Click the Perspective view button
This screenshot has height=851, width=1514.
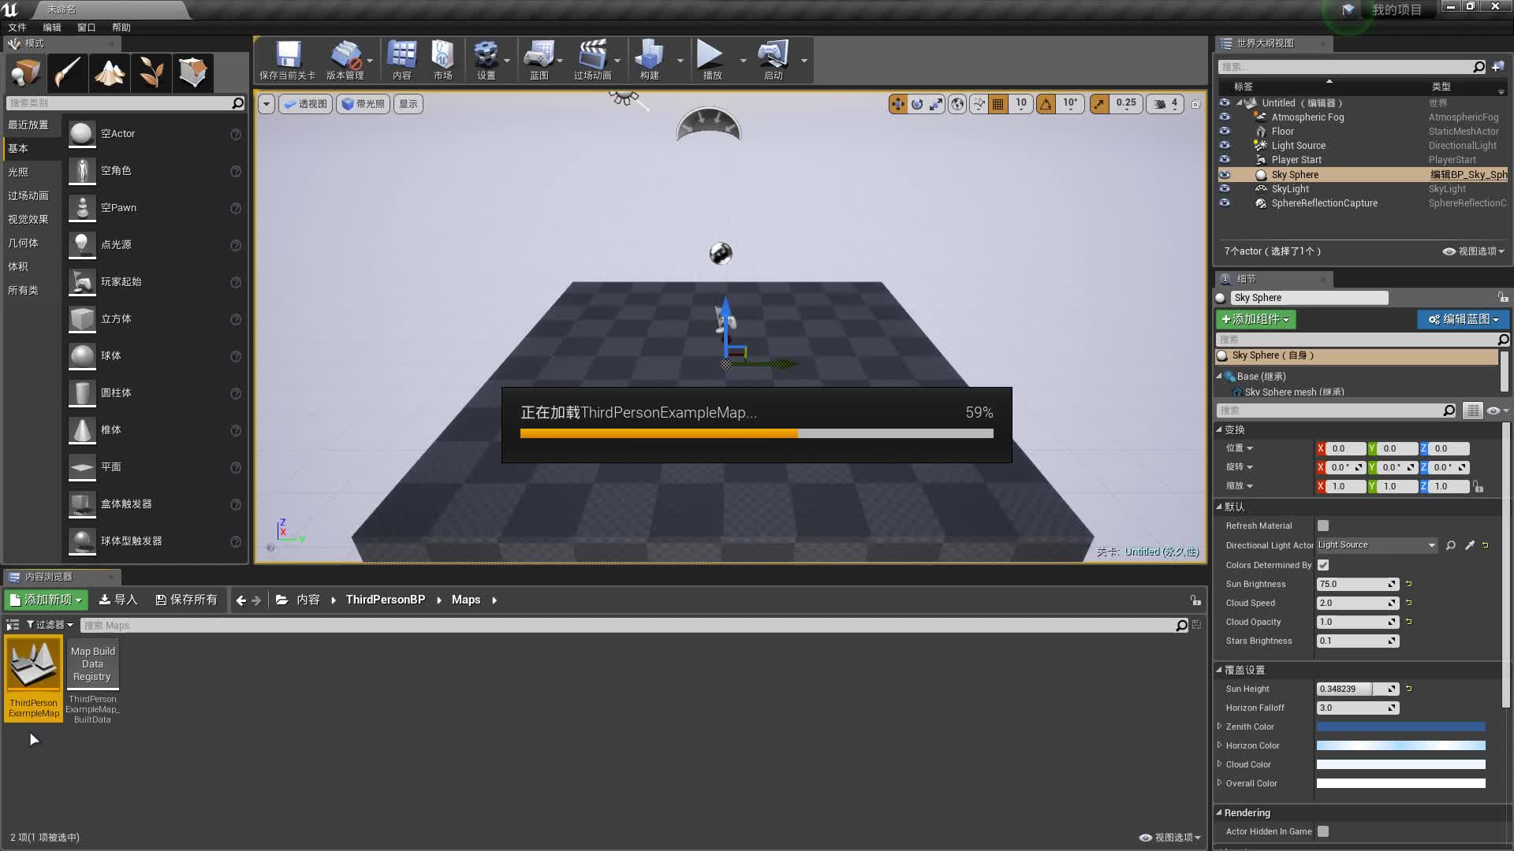pos(305,104)
